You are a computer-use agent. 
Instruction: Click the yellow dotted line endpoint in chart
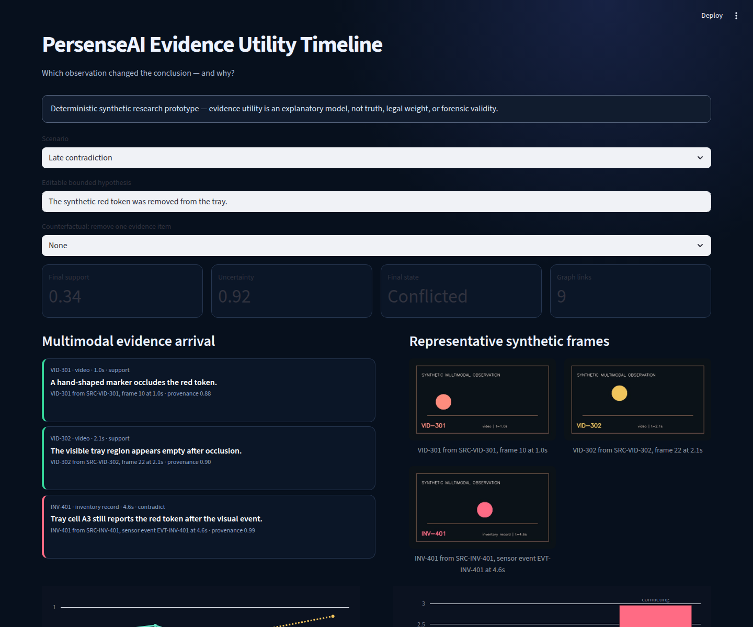333,617
